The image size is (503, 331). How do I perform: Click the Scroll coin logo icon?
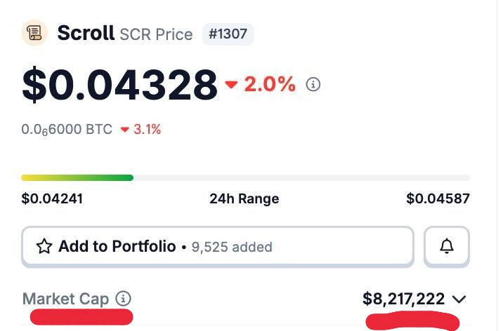click(34, 33)
